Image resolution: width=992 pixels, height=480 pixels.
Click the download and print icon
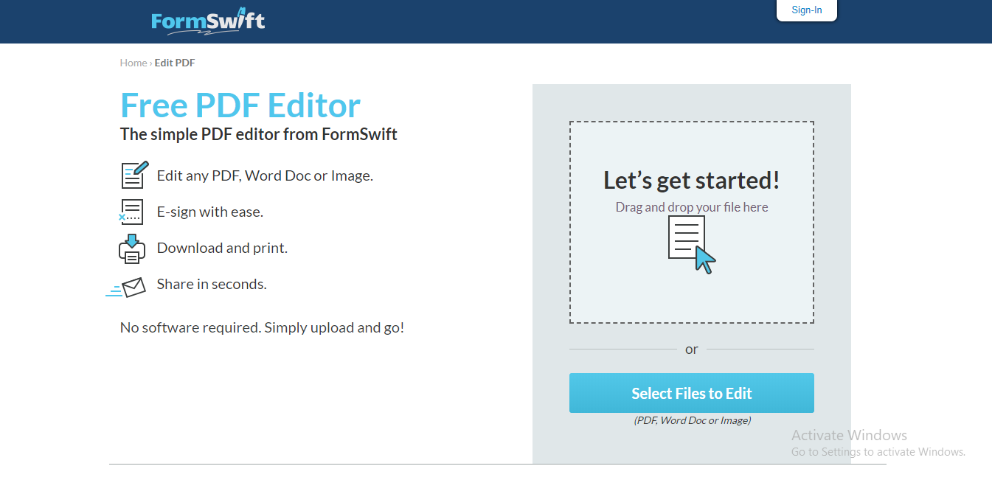pyautogui.click(x=132, y=248)
